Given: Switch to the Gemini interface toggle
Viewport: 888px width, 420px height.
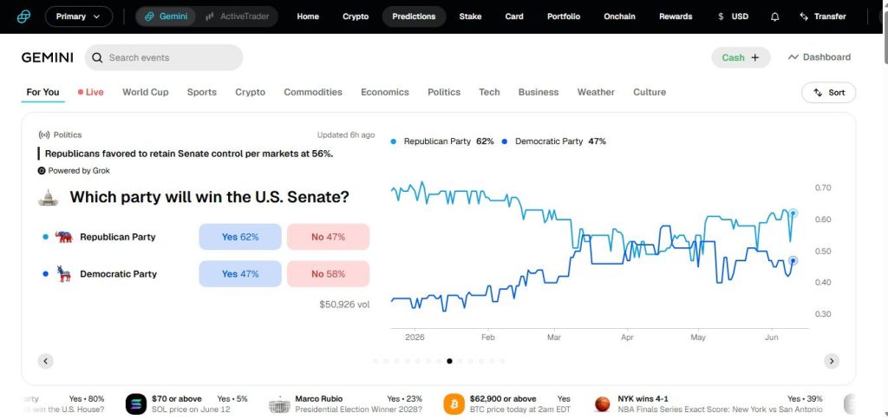Looking at the screenshot, I should click(x=166, y=16).
